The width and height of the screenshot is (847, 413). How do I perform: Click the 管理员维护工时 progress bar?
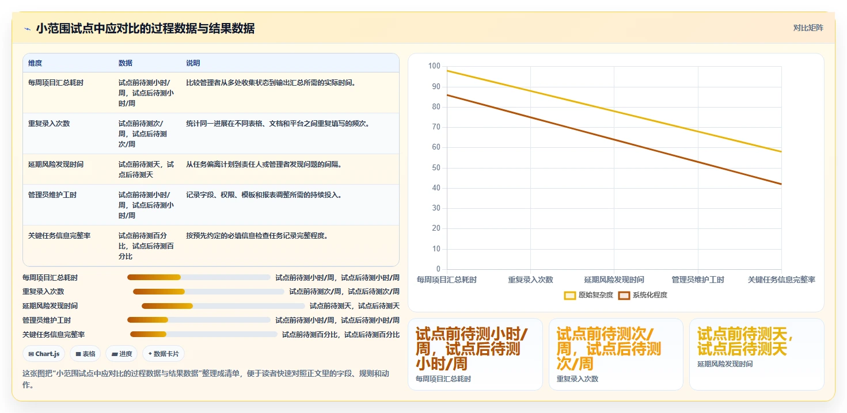(199, 320)
